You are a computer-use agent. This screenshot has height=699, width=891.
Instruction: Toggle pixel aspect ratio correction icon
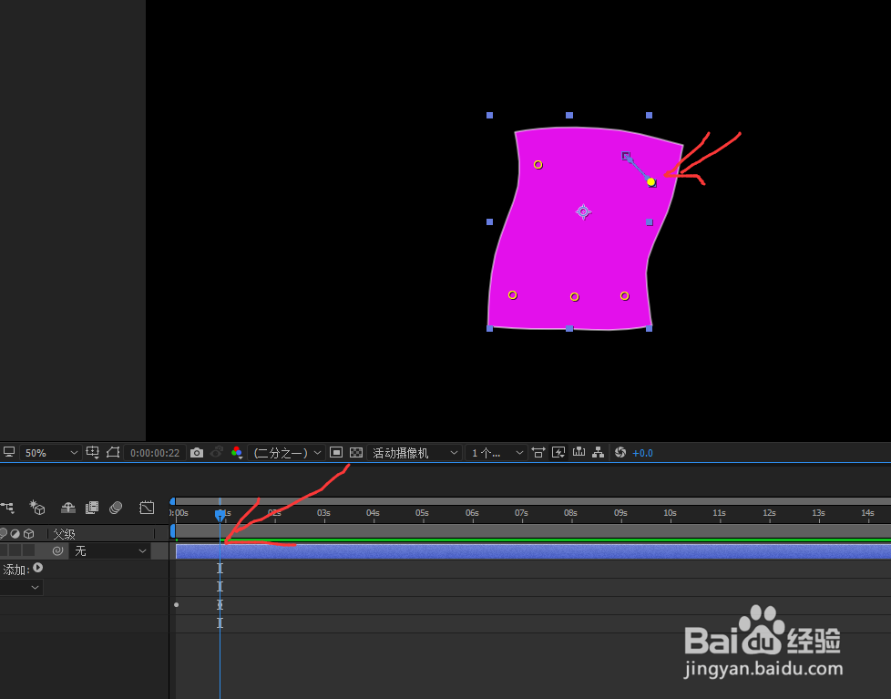pyautogui.click(x=538, y=452)
